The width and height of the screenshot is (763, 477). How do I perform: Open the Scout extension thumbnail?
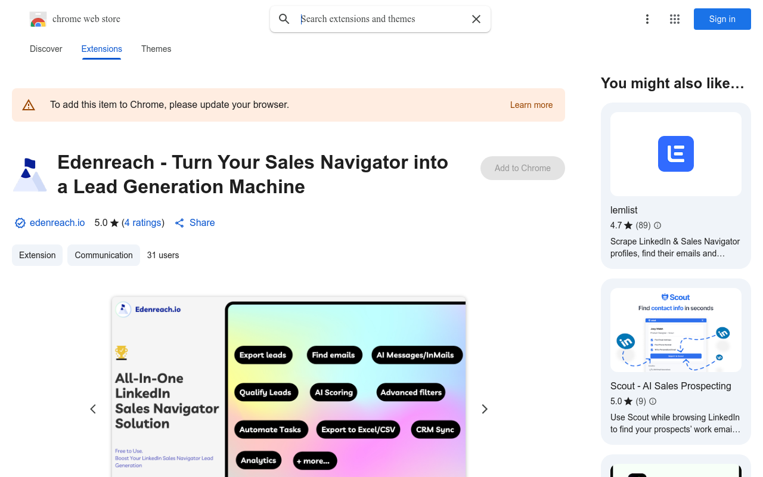coord(676,330)
